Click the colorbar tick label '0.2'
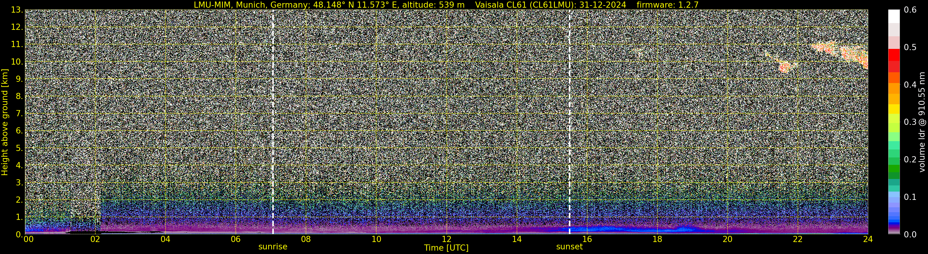 pos(910,160)
